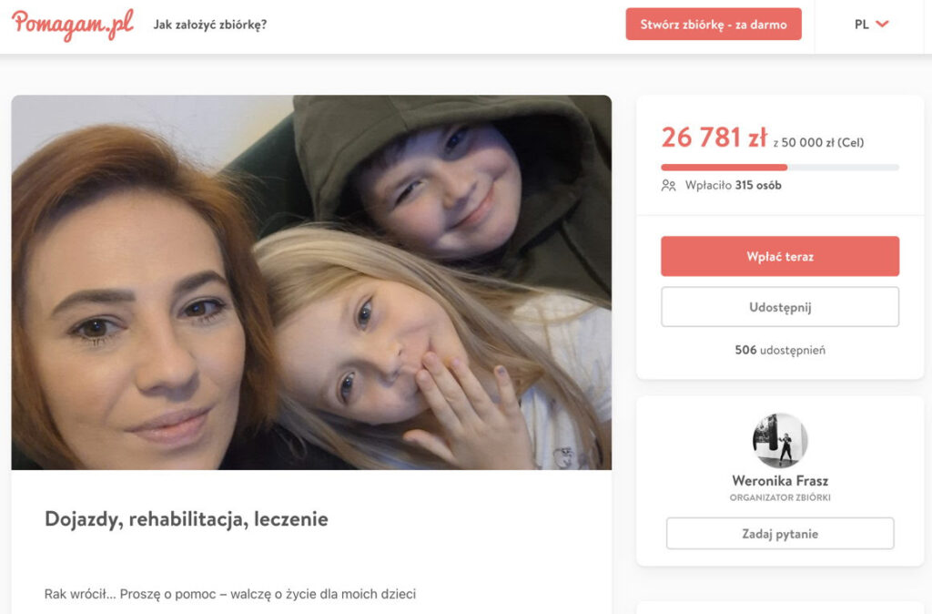
Task: Click the donors people icon
Action: tap(669, 186)
